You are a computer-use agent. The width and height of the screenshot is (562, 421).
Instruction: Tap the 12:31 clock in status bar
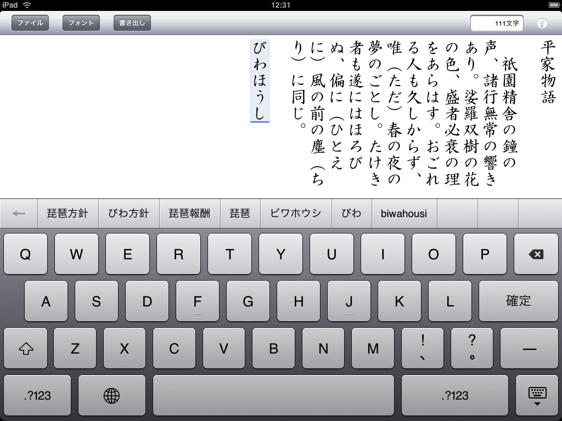pos(280,5)
